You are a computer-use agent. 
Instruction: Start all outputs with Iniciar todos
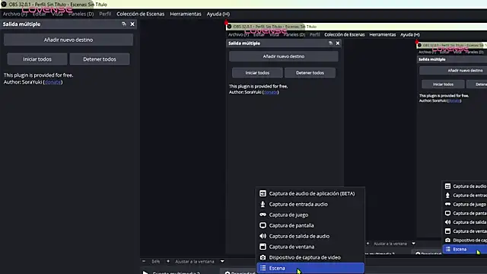click(37, 59)
